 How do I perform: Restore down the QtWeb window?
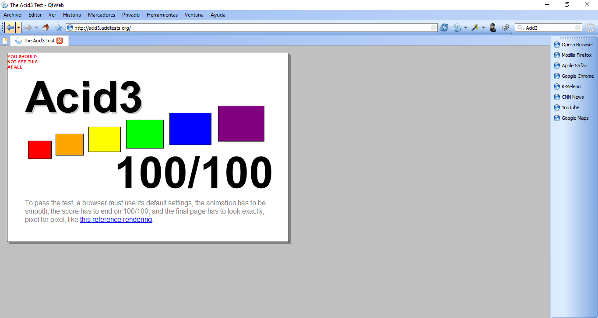567,5
